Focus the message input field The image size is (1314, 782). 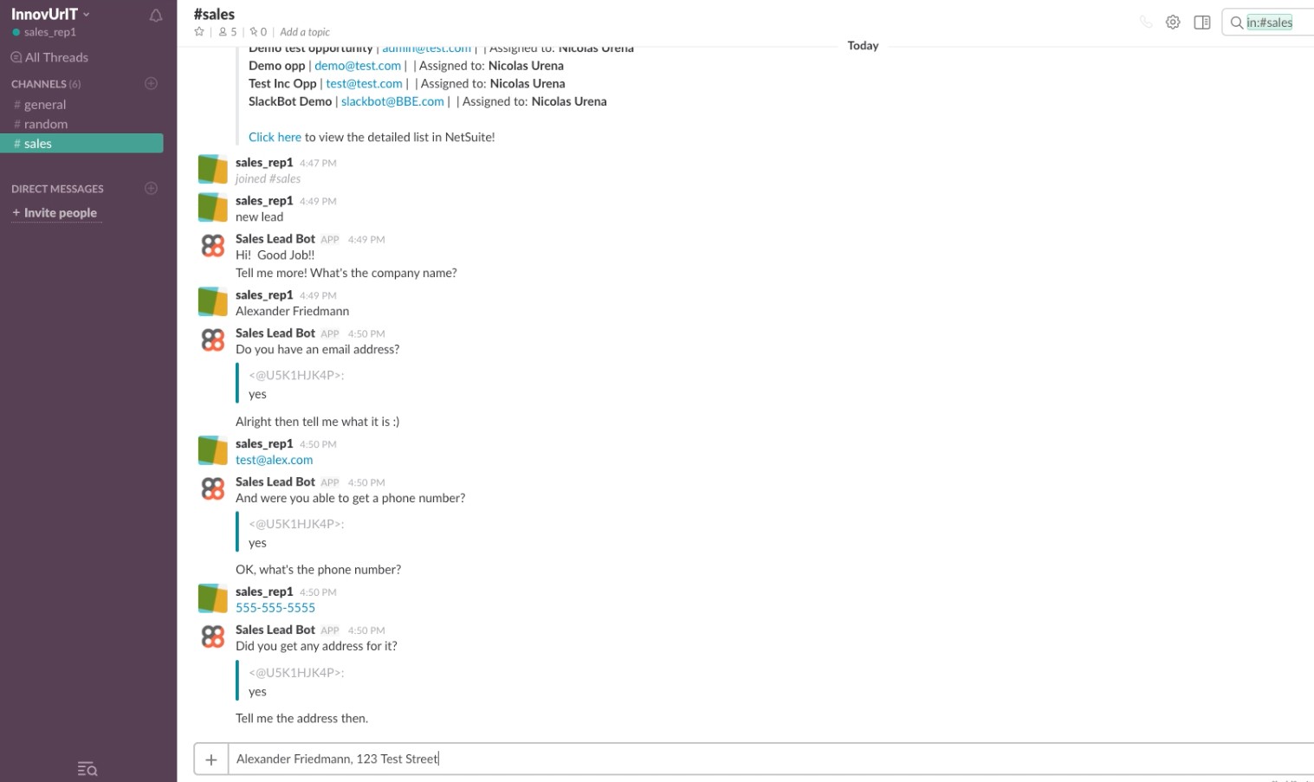coord(762,759)
